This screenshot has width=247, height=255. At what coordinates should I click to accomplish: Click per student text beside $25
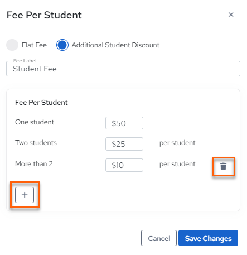(177, 143)
